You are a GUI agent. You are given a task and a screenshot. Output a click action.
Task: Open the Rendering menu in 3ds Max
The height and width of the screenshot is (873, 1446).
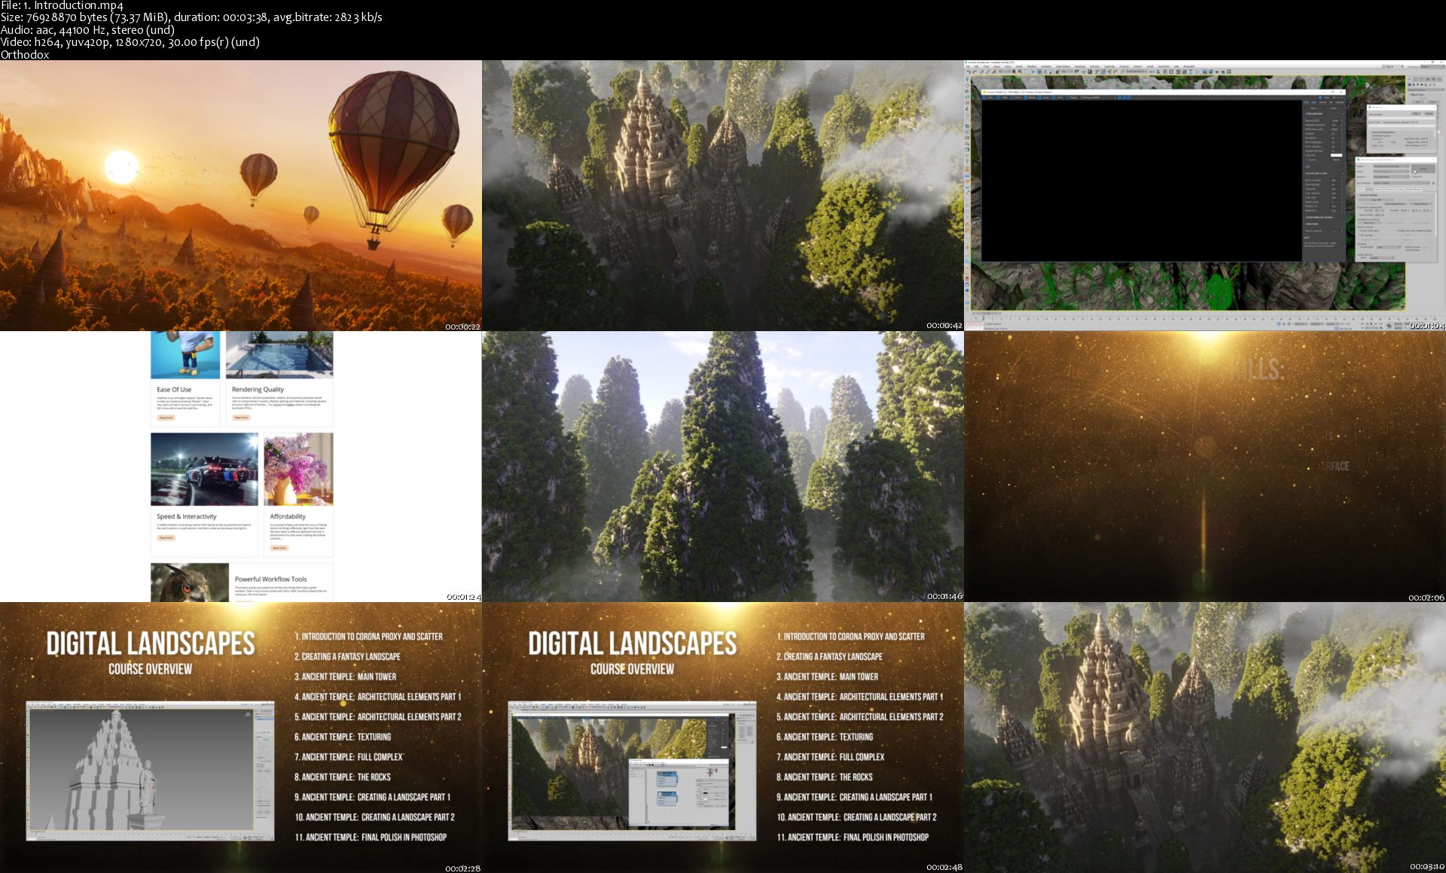[1080, 66]
